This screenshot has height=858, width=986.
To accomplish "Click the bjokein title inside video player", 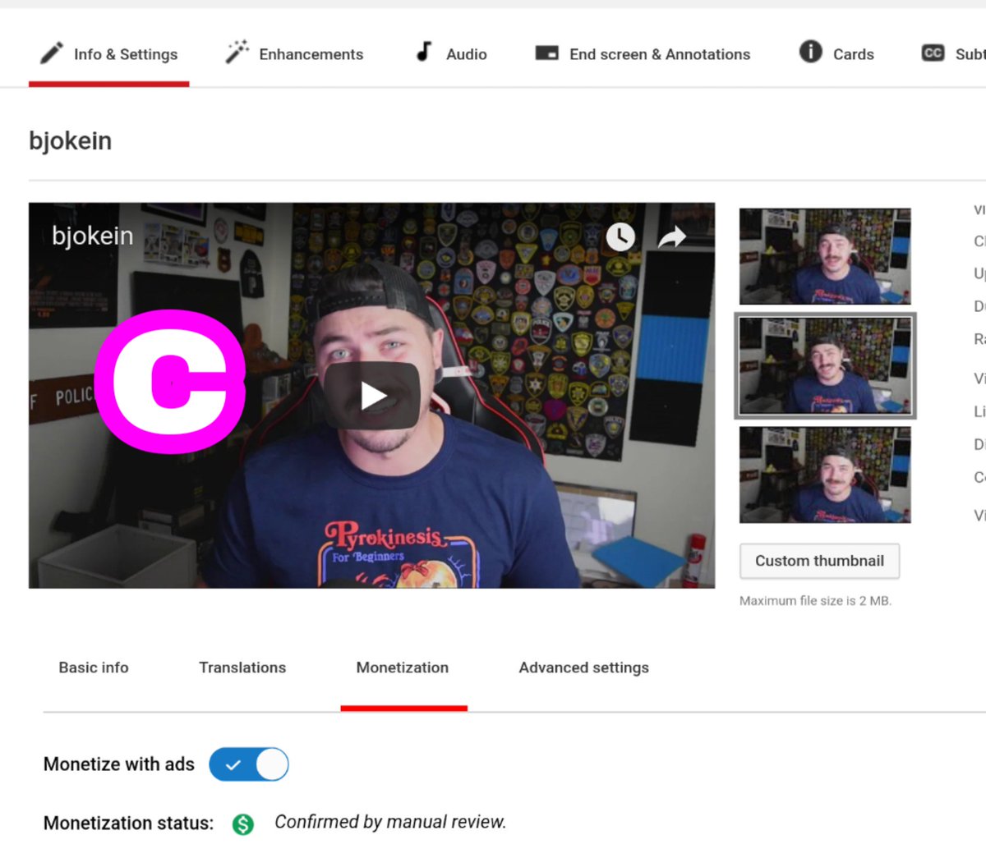I will pos(92,236).
